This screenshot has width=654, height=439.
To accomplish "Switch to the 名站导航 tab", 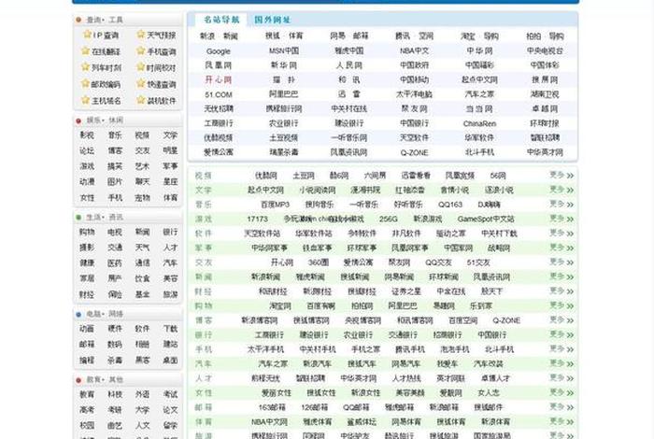I will pos(221,20).
